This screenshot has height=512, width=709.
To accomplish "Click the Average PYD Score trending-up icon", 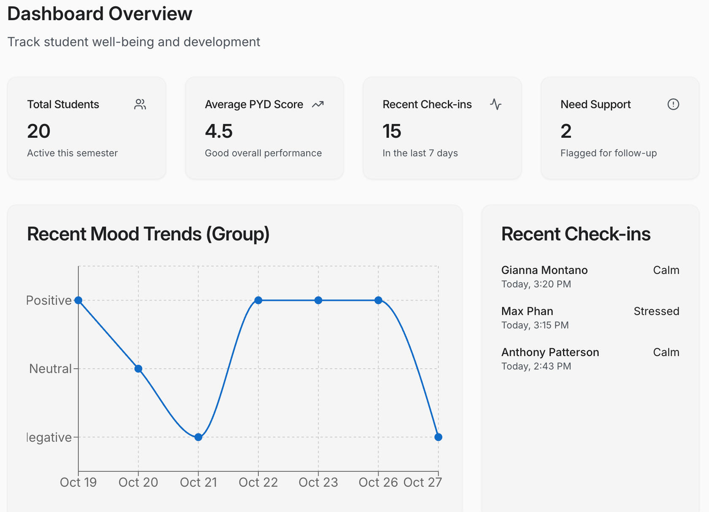I will point(318,105).
